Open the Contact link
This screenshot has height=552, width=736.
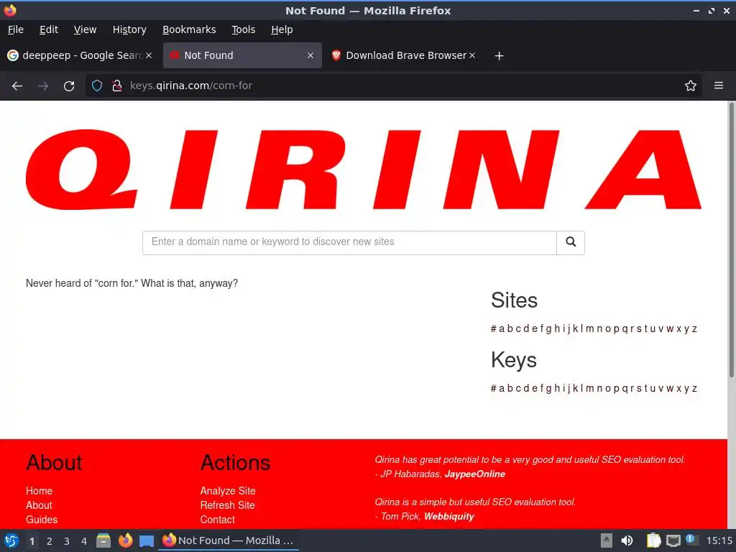217,520
